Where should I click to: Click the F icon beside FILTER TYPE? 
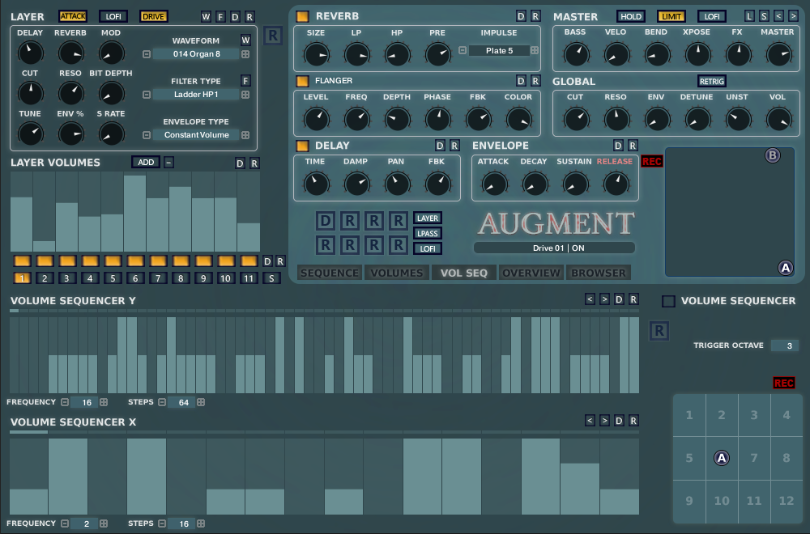245,80
